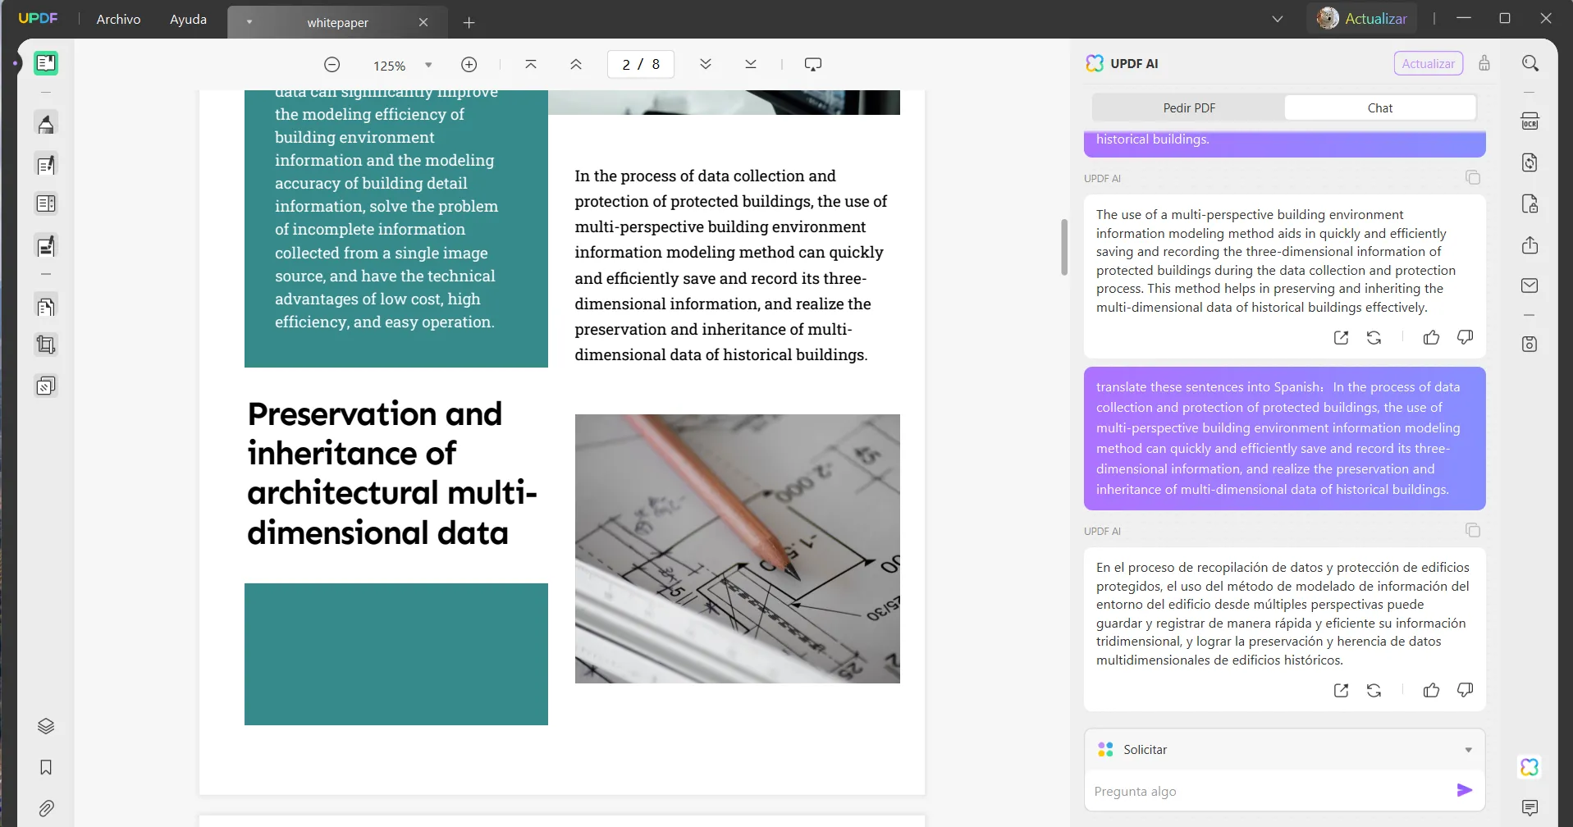Export the Spanish translation answer
Screen dimensions: 1573x827
[x=1342, y=690]
